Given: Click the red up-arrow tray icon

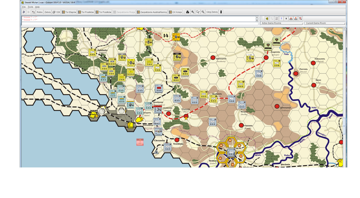Looking at the screenshot, I should 296,19.
